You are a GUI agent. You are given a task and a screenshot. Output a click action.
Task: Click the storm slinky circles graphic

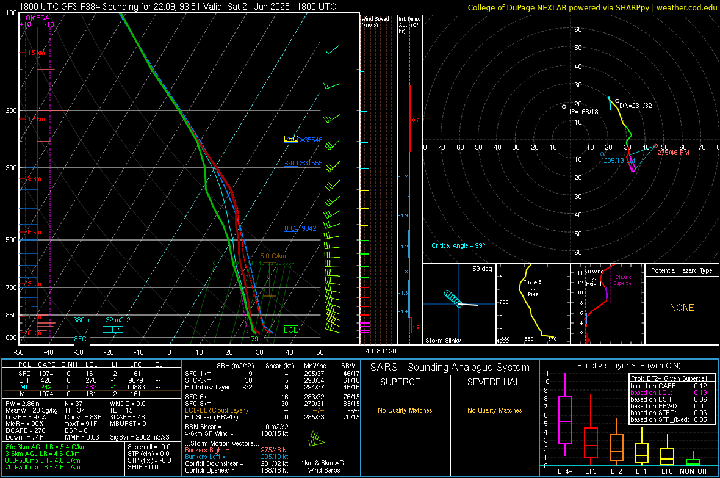pos(453,299)
